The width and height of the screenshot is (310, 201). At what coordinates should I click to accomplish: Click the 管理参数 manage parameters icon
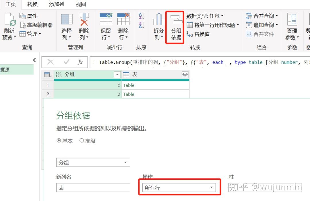click(292, 19)
